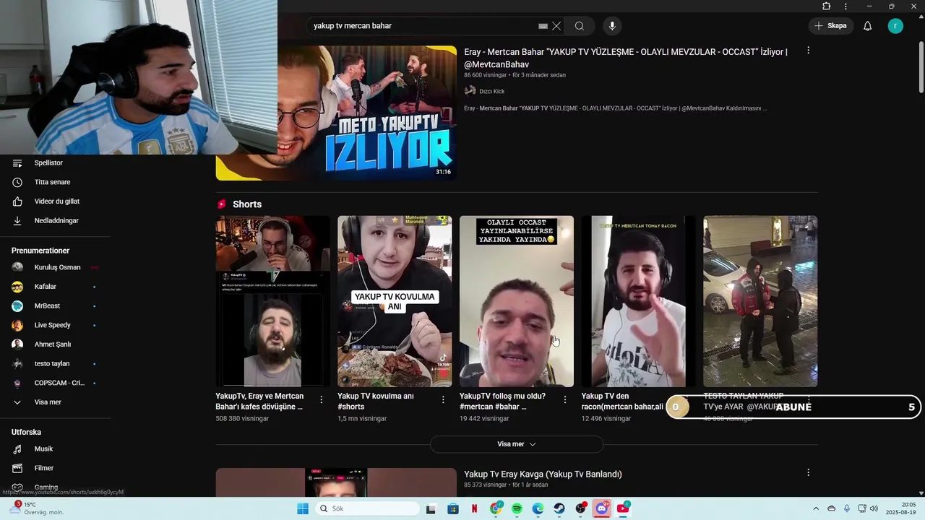The height and width of the screenshot is (520, 925).
Task: Open Nedladdningar downloads in sidebar
Action: click(x=55, y=220)
